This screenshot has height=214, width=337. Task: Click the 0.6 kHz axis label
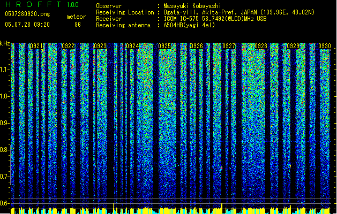(x=5, y=203)
